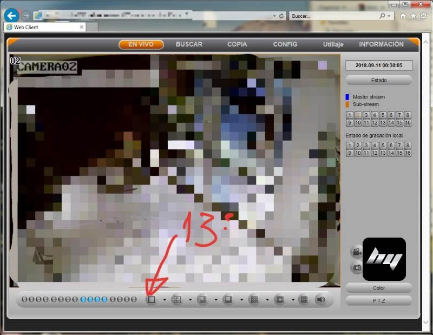Start video recording with camcorder icon
The height and width of the screenshot is (335, 433).
[x=356, y=252]
